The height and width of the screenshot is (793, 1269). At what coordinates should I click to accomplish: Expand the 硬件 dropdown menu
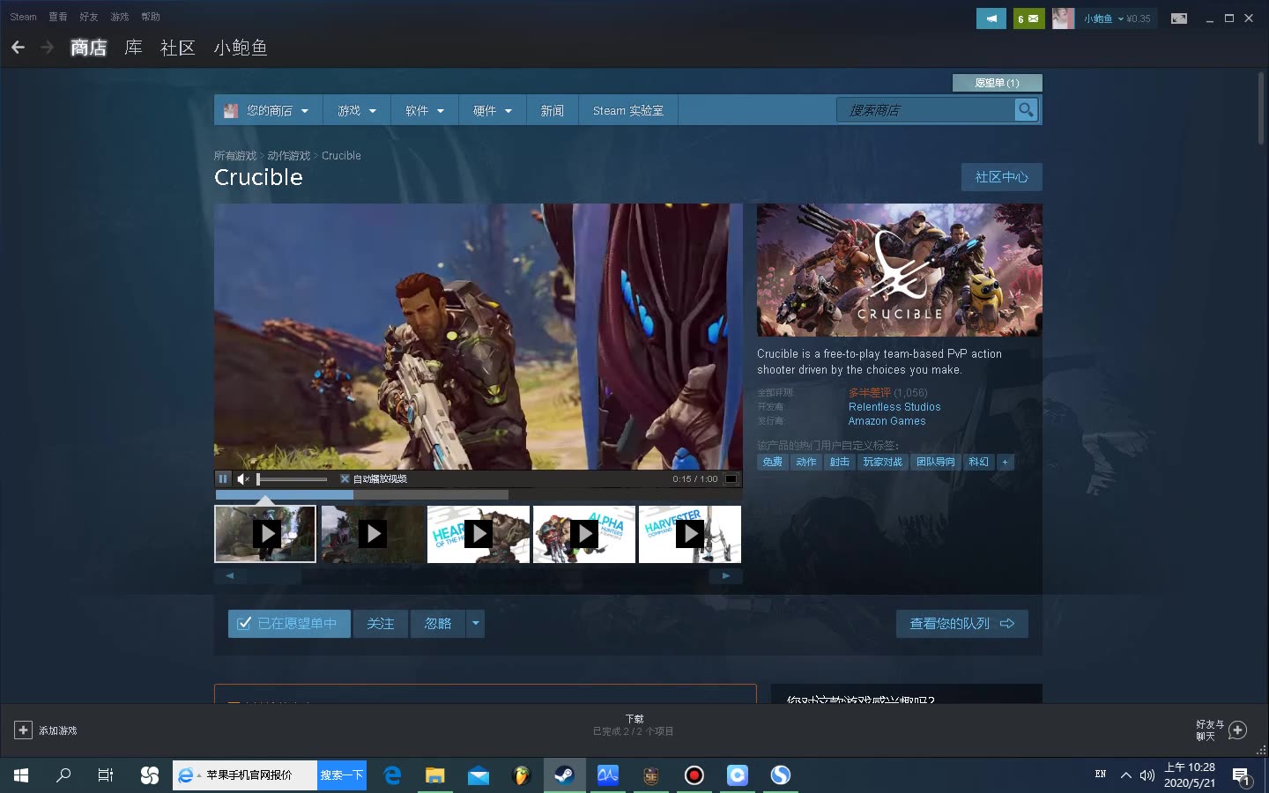pyautogui.click(x=493, y=110)
